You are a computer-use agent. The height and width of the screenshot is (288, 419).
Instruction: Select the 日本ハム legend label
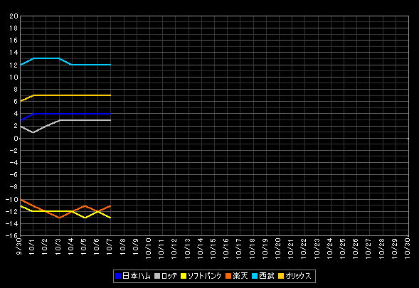click(x=137, y=276)
